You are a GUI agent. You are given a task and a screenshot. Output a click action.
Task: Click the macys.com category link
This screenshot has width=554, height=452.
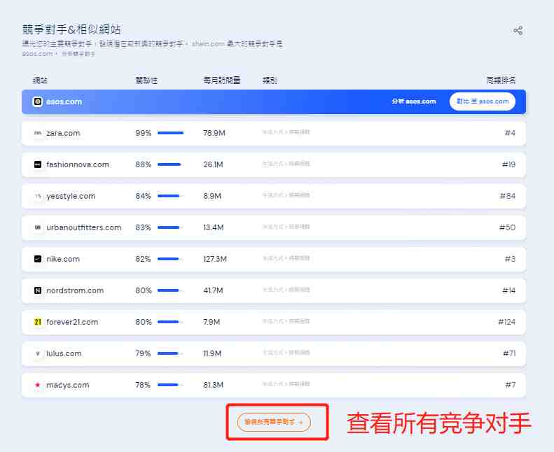(x=286, y=384)
